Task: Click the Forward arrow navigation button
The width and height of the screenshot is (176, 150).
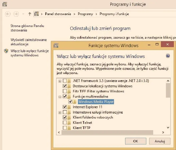Action: tap(16, 14)
